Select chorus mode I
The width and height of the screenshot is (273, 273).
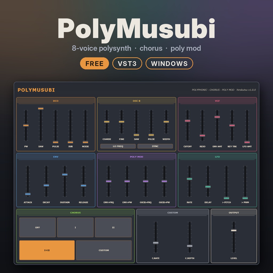tap(75, 227)
